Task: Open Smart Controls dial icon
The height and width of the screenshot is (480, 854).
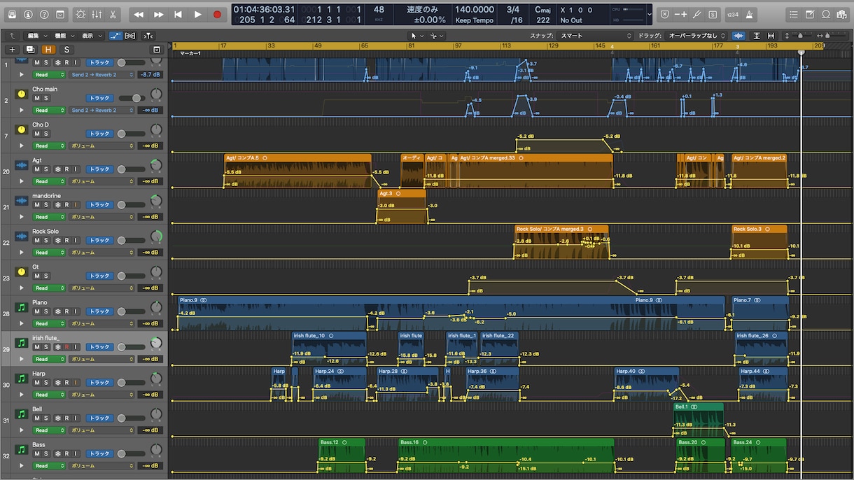Action: click(x=80, y=14)
